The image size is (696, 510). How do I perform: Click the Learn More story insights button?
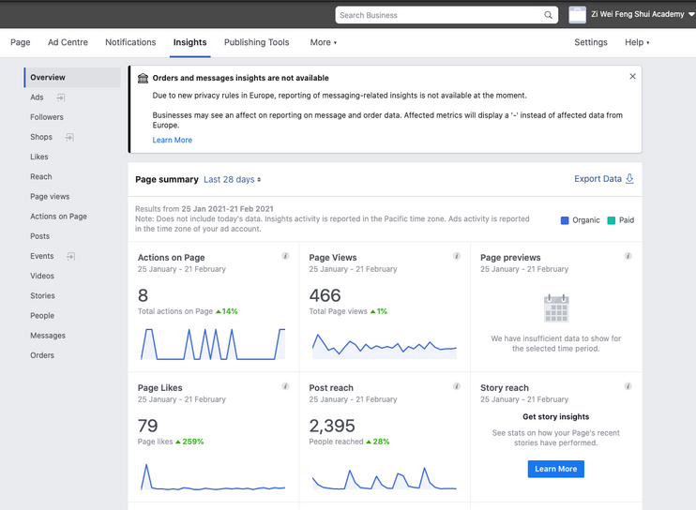555,469
